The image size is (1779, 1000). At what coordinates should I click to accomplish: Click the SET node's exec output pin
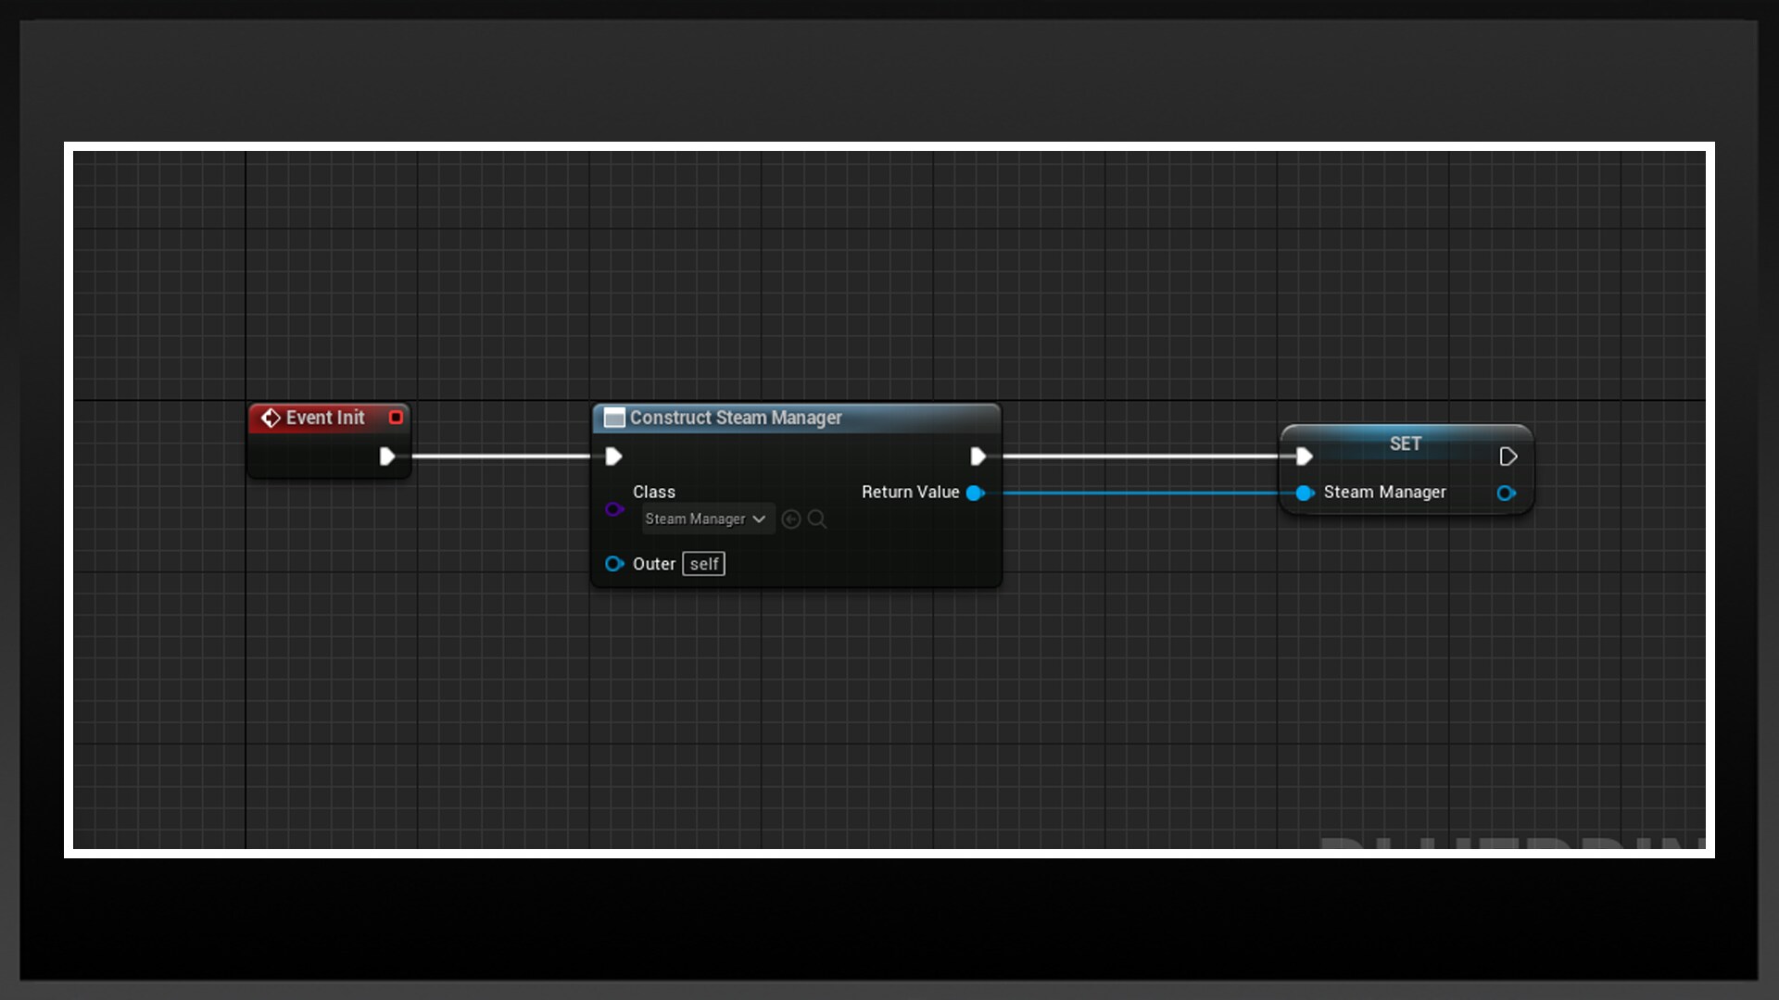click(1508, 456)
